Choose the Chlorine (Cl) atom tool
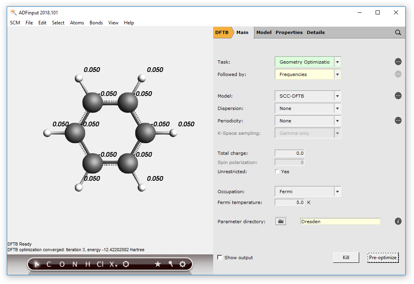414x284 pixels. [x=100, y=264]
